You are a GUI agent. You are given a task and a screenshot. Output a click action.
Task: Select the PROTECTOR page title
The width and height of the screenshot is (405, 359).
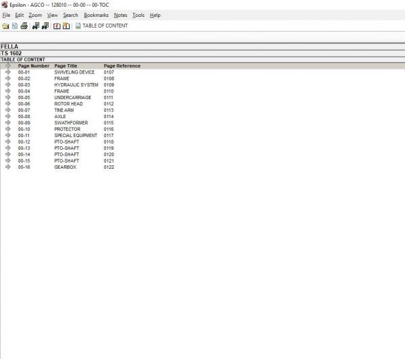pyautogui.click(x=67, y=129)
